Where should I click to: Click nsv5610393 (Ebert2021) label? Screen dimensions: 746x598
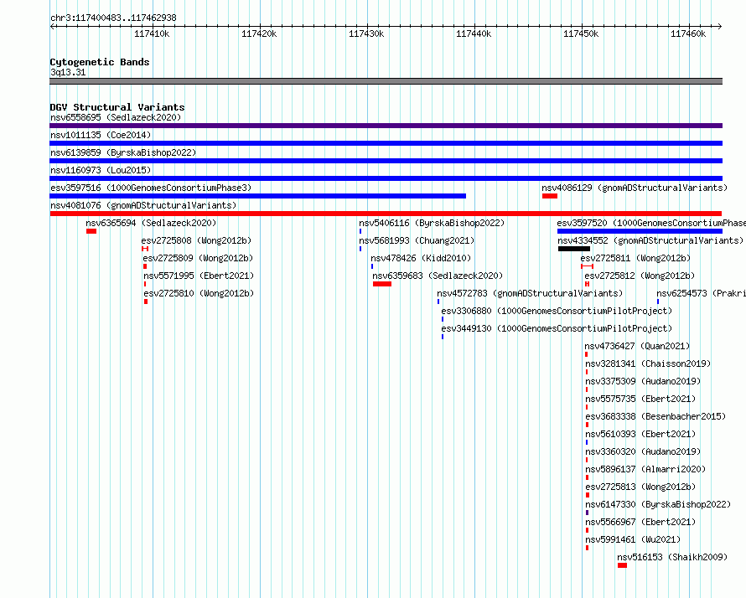pyautogui.click(x=640, y=434)
